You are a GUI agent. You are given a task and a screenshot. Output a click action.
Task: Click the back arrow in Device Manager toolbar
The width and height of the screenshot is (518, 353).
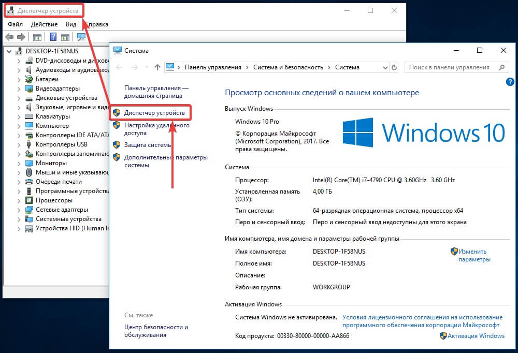point(9,37)
